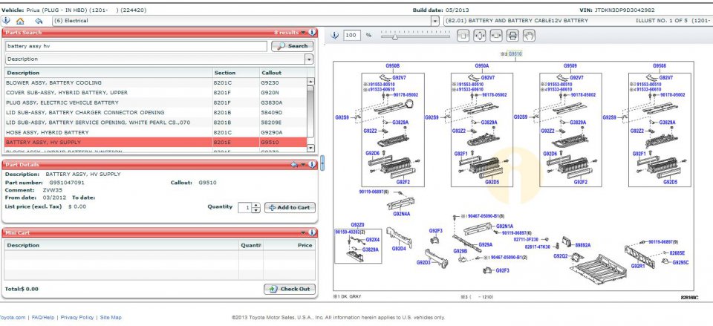Decrease quantity with the down stepper arrow

point(256,210)
